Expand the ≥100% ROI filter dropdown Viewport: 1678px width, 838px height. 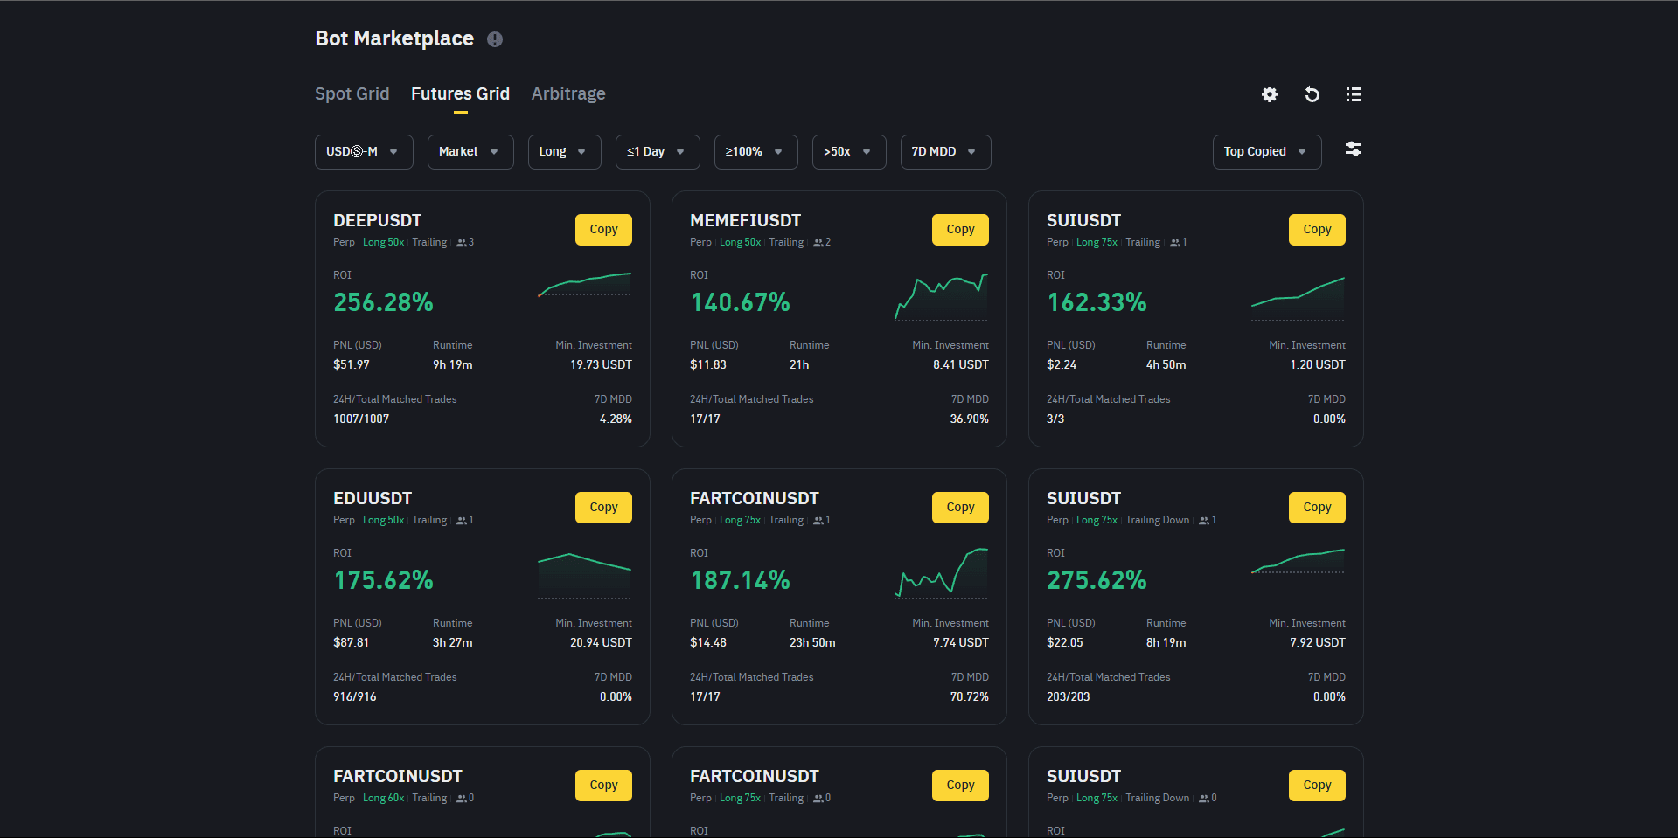[x=755, y=151]
